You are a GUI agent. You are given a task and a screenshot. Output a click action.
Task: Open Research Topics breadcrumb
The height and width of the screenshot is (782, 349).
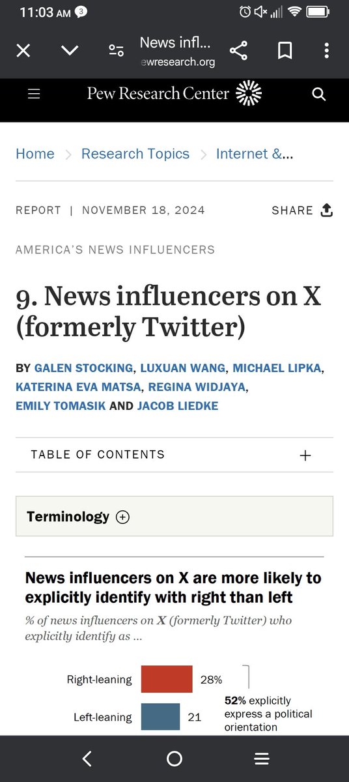click(135, 154)
